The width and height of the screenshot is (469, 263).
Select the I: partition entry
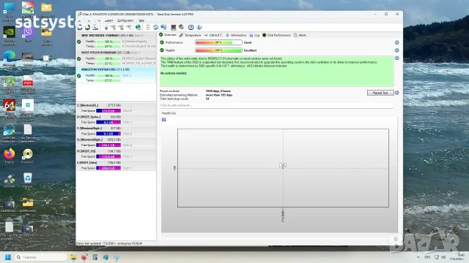(x=116, y=165)
